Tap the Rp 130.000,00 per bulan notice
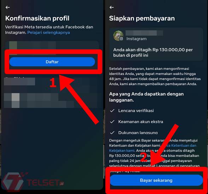The image size is (208, 194). [153, 52]
